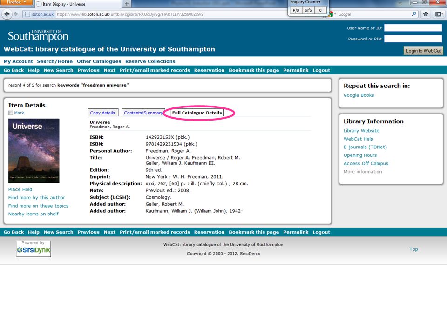
Task: Click Next in bottom toolbar
Action: click(109, 232)
